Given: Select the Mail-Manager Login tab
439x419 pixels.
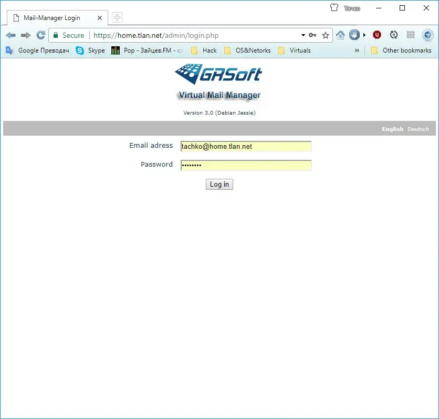Looking at the screenshot, I should 52,18.
